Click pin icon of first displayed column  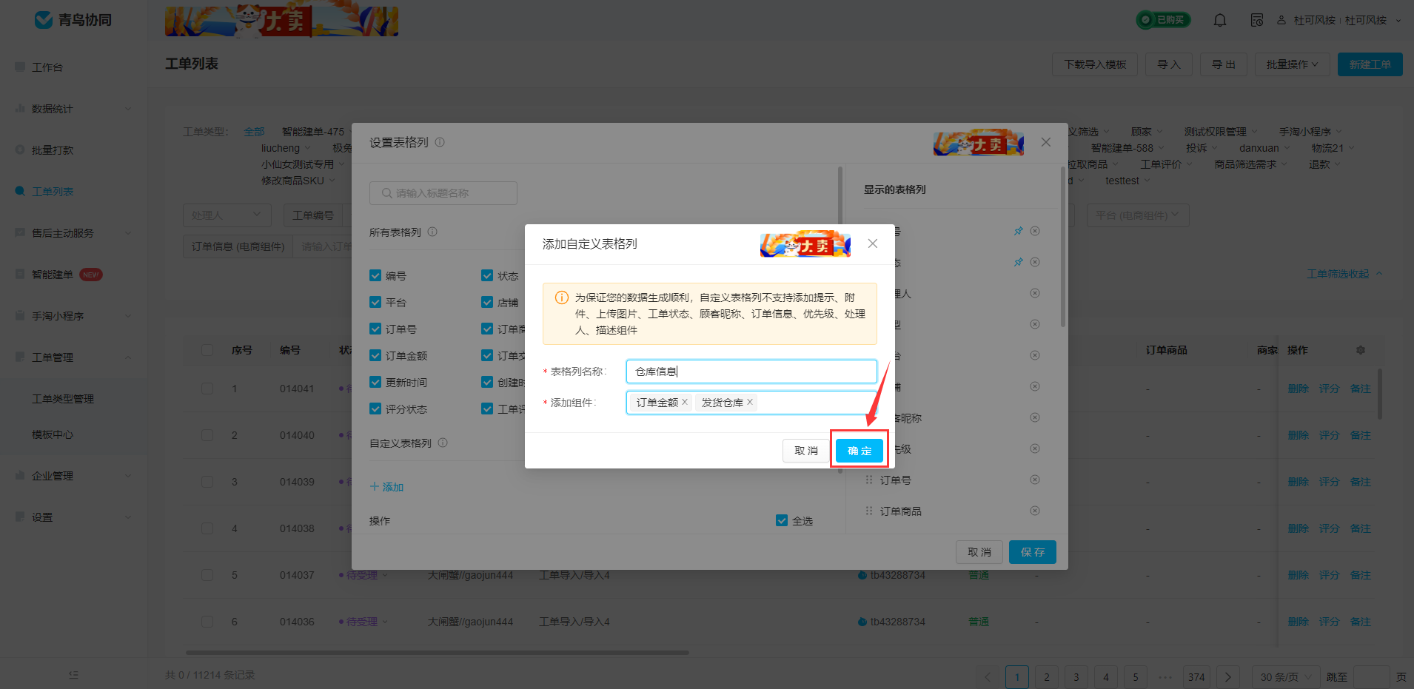[x=1019, y=231]
